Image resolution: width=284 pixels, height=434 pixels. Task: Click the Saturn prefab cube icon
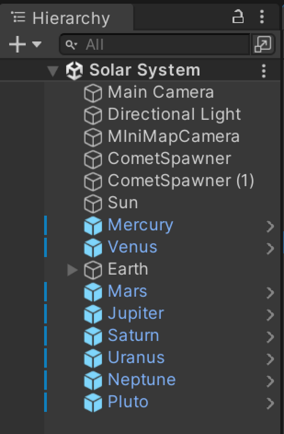[x=92, y=336]
